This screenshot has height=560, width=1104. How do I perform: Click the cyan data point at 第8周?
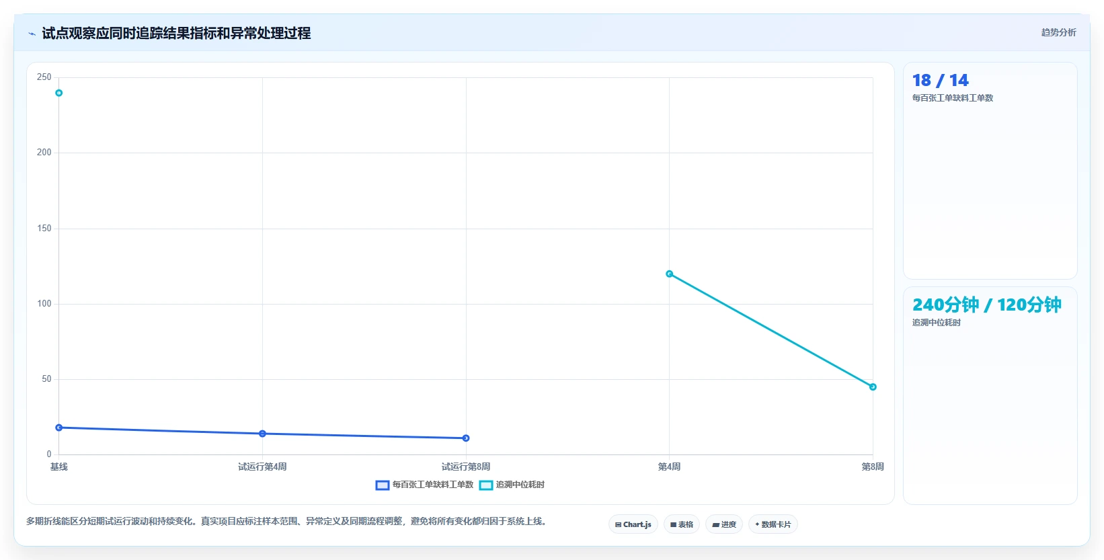point(873,387)
